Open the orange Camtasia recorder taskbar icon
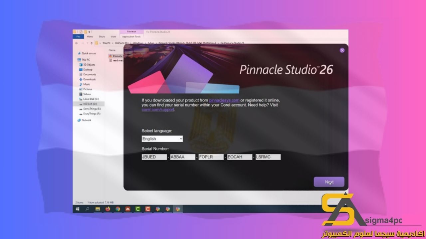The image size is (426, 239). 148,209
